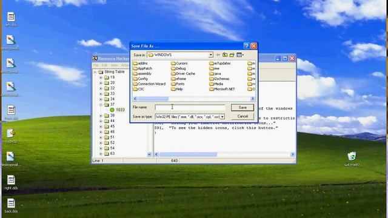388x218 pixels.
Task: Click the resource tree scroll down arrow
Action: (x=149, y=154)
